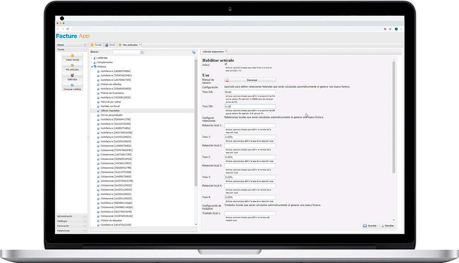Click into the Tasa IVA field

tap(250, 92)
